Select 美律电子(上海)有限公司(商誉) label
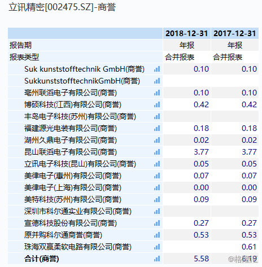 pyautogui.click(x=73, y=187)
